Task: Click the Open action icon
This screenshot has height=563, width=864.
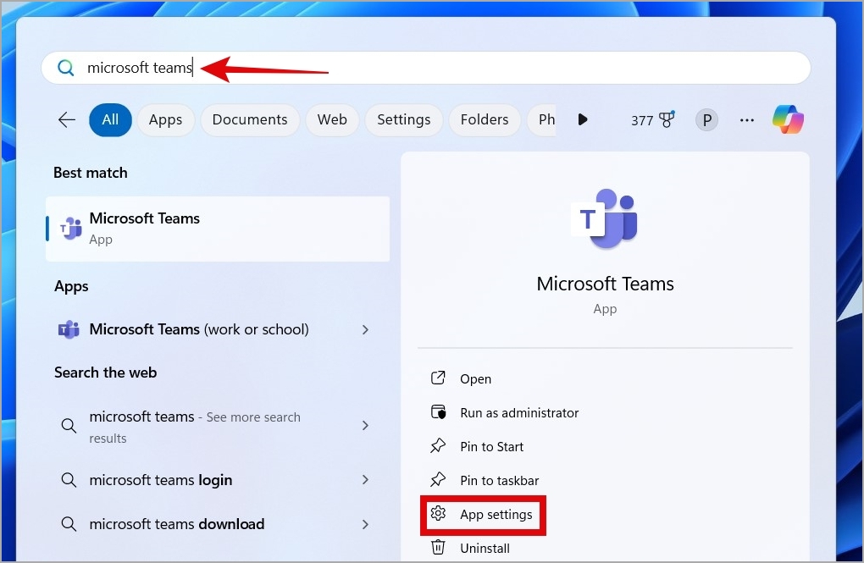Action: point(438,378)
